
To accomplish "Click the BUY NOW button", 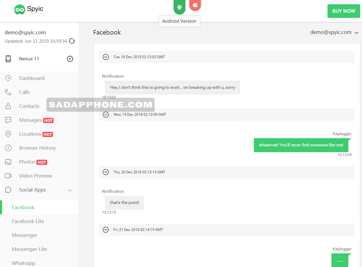I will (344, 11).
